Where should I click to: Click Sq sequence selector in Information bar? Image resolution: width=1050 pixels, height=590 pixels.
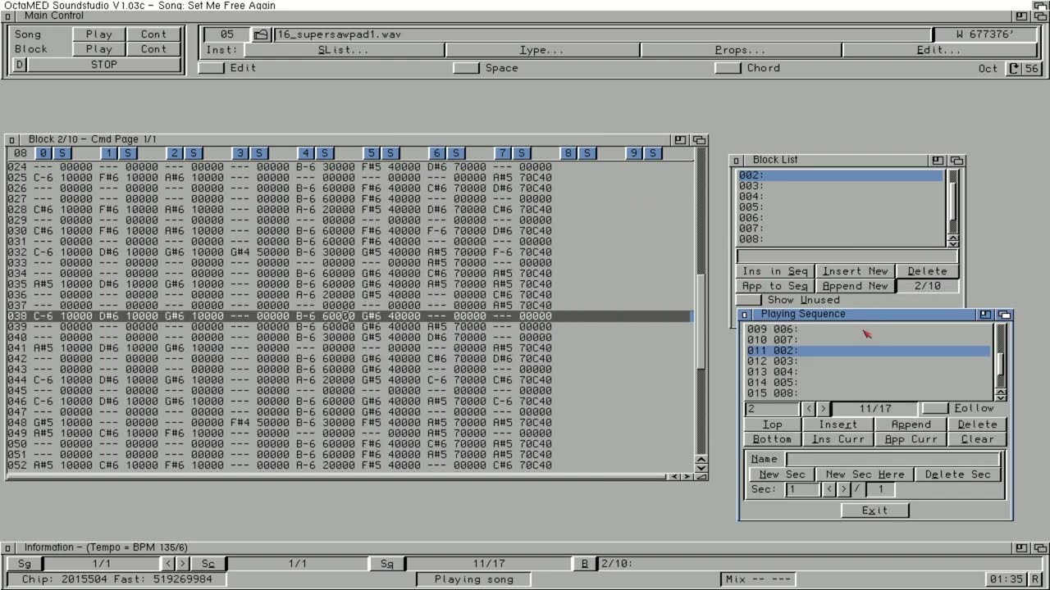point(387,564)
